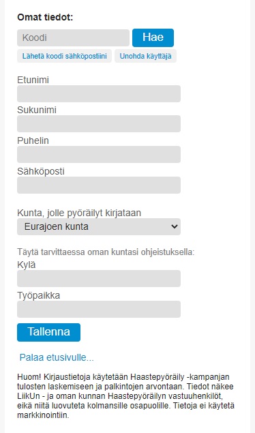Open the Eurajoen kunta dropdown
The width and height of the screenshot is (255, 433).
tap(99, 226)
